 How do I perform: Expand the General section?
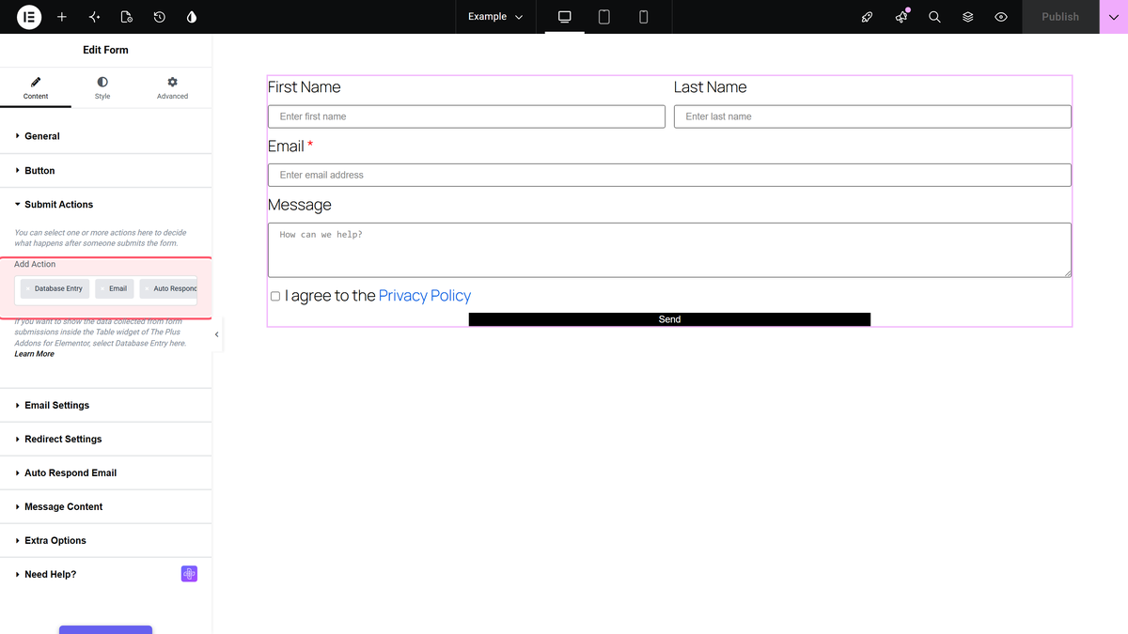(106, 136)
